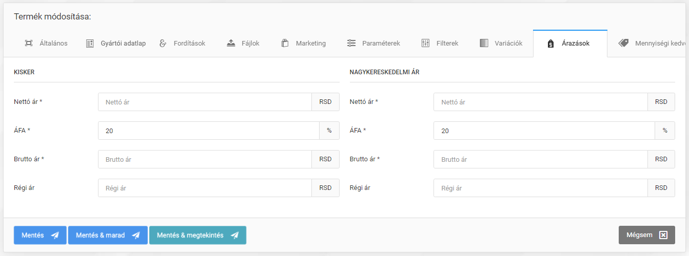Click the % suffix of Kisker ÁFA
This screenshot has height=256, width=689.
329,131
